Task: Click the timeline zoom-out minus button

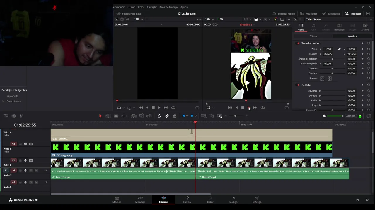Action: [x=226, y=116]
